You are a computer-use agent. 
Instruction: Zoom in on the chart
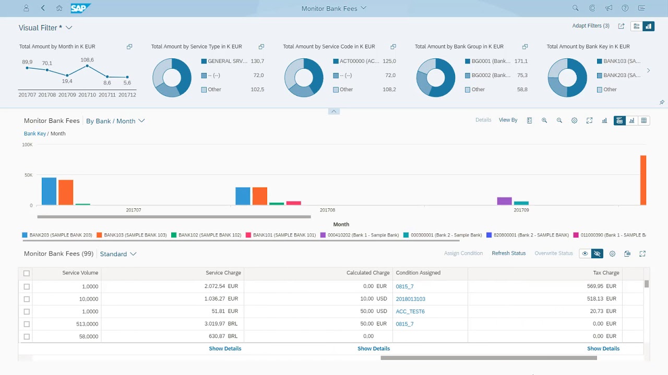coord(544,120)
